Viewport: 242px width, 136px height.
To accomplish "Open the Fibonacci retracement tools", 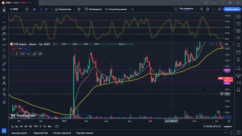I will pyautogui.click(x=4, y=28).
